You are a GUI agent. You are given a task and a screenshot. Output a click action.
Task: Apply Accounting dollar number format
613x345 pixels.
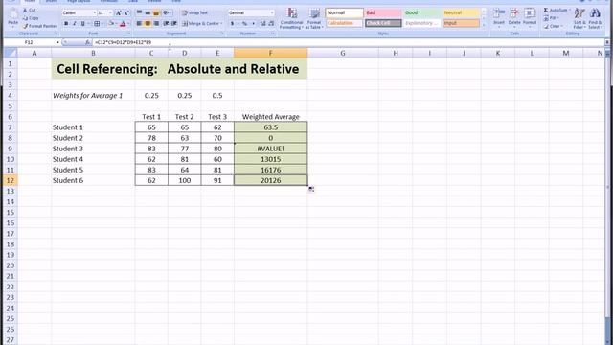click(x=232, y=24)
